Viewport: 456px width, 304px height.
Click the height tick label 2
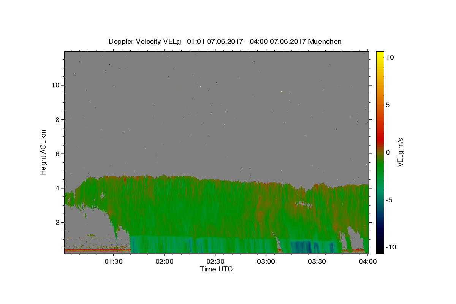click(58, 222)
